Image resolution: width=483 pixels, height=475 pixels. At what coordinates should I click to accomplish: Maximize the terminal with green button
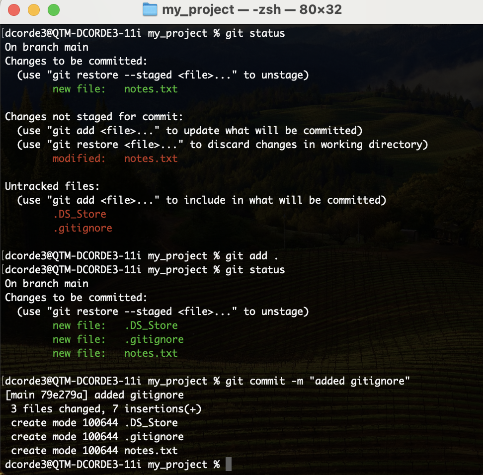click(53, 9)
